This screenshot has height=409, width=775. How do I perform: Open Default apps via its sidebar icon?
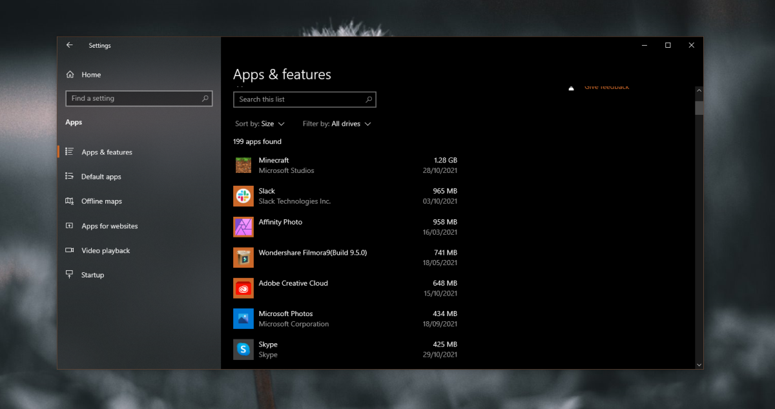pyautogui.click(x=70, y=177)
